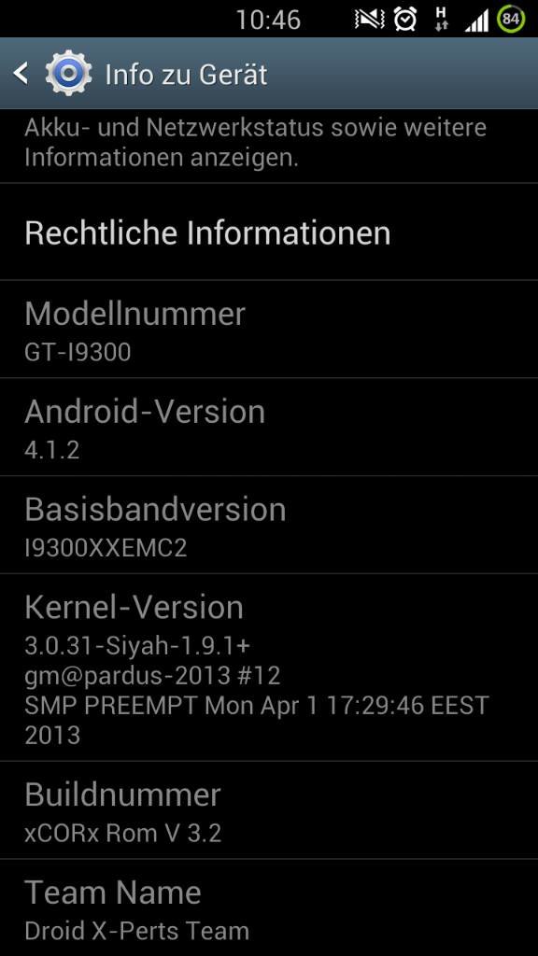Image resolution: width=538 pixels, height=956 pixels.
Task: Tap the Android-Version entry
Action: point(269,428)
